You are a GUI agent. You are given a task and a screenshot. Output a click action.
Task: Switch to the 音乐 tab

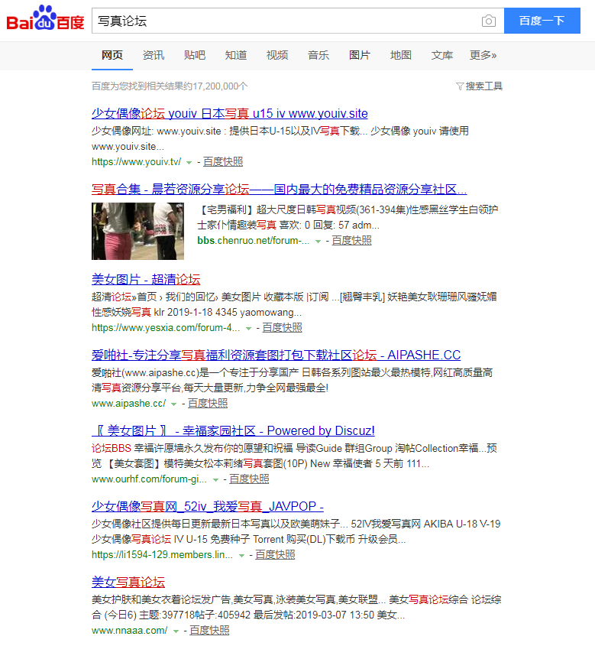pyautogui.click(x=318, y=55)
